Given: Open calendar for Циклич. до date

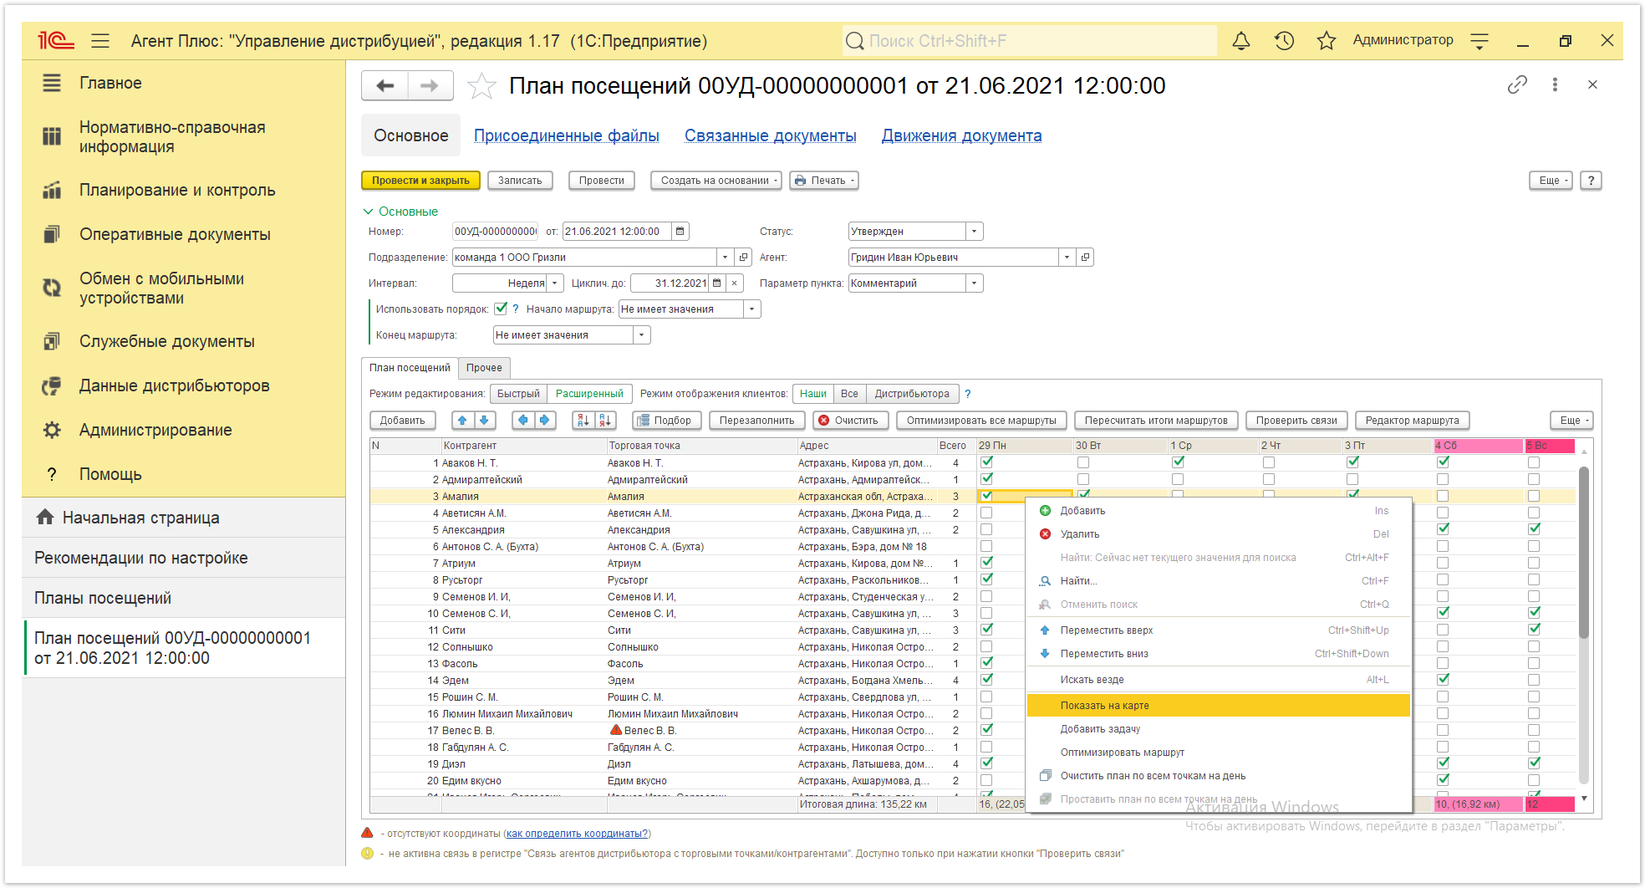Looking at the screenshot, I should 716,283.
